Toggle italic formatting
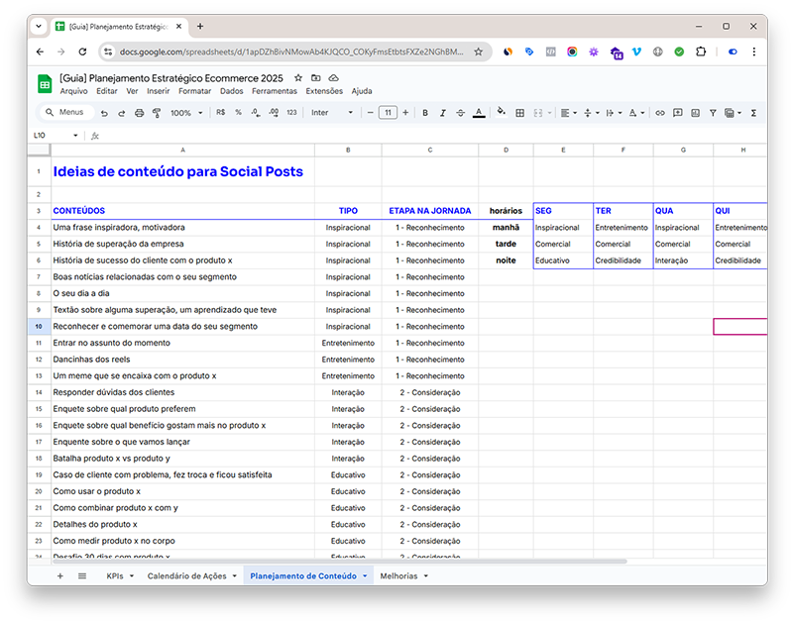 point(442,113)
